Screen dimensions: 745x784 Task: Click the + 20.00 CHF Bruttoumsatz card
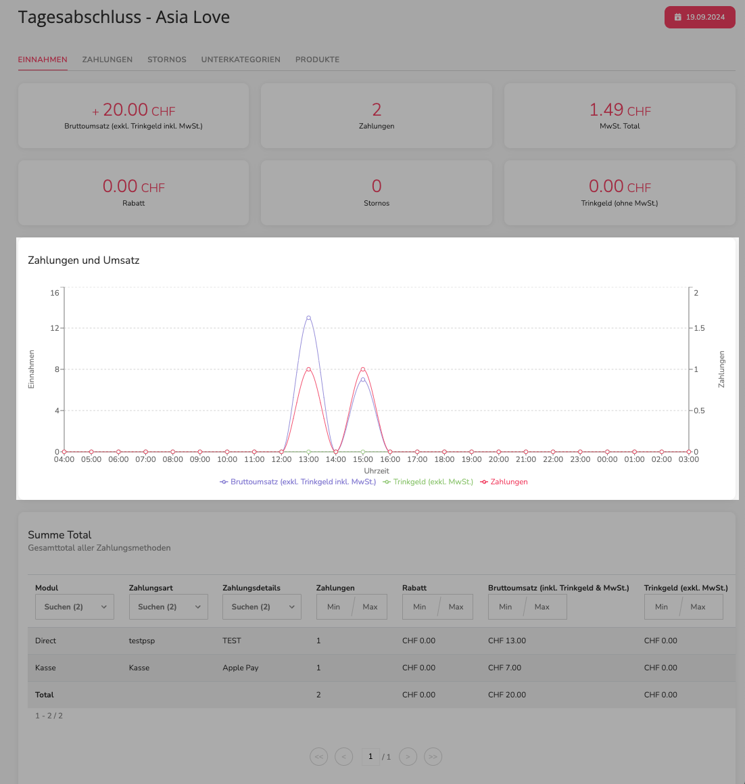coord(133,116)
